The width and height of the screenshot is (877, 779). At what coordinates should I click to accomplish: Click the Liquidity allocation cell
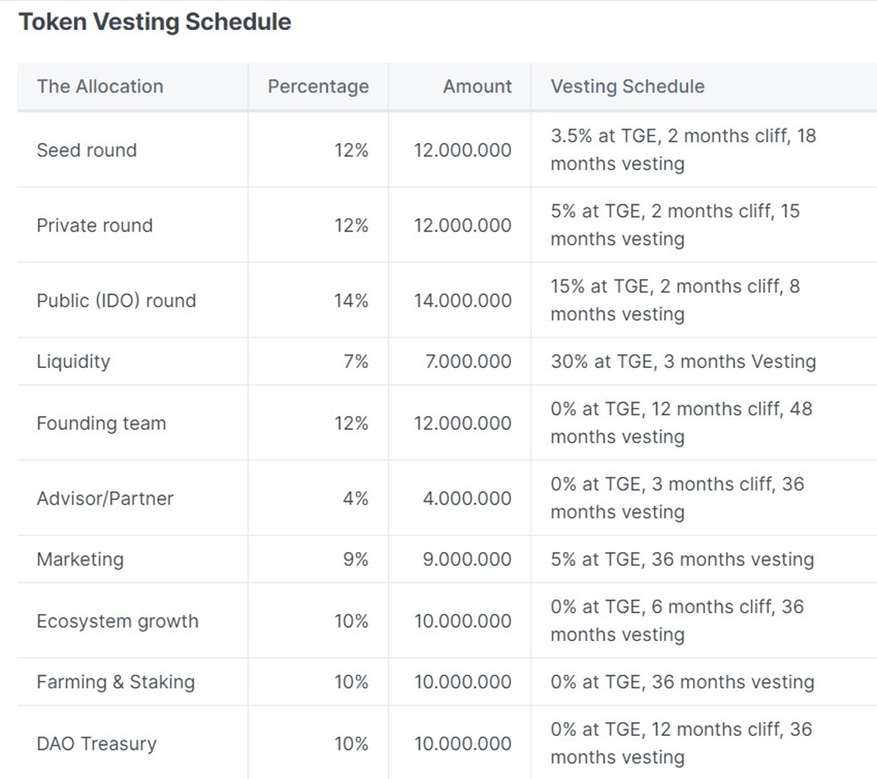pos(73,361)
